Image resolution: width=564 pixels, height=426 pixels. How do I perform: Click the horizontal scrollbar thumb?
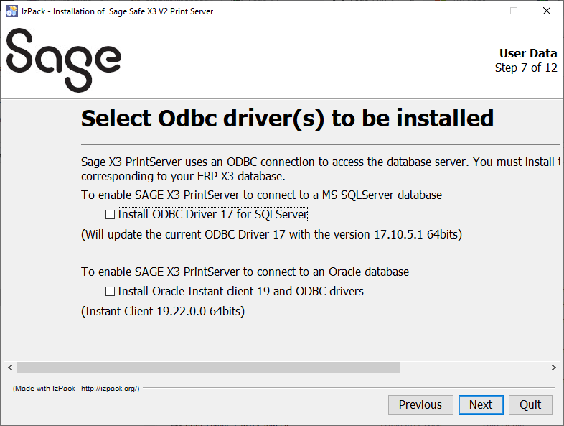[208, 367]
